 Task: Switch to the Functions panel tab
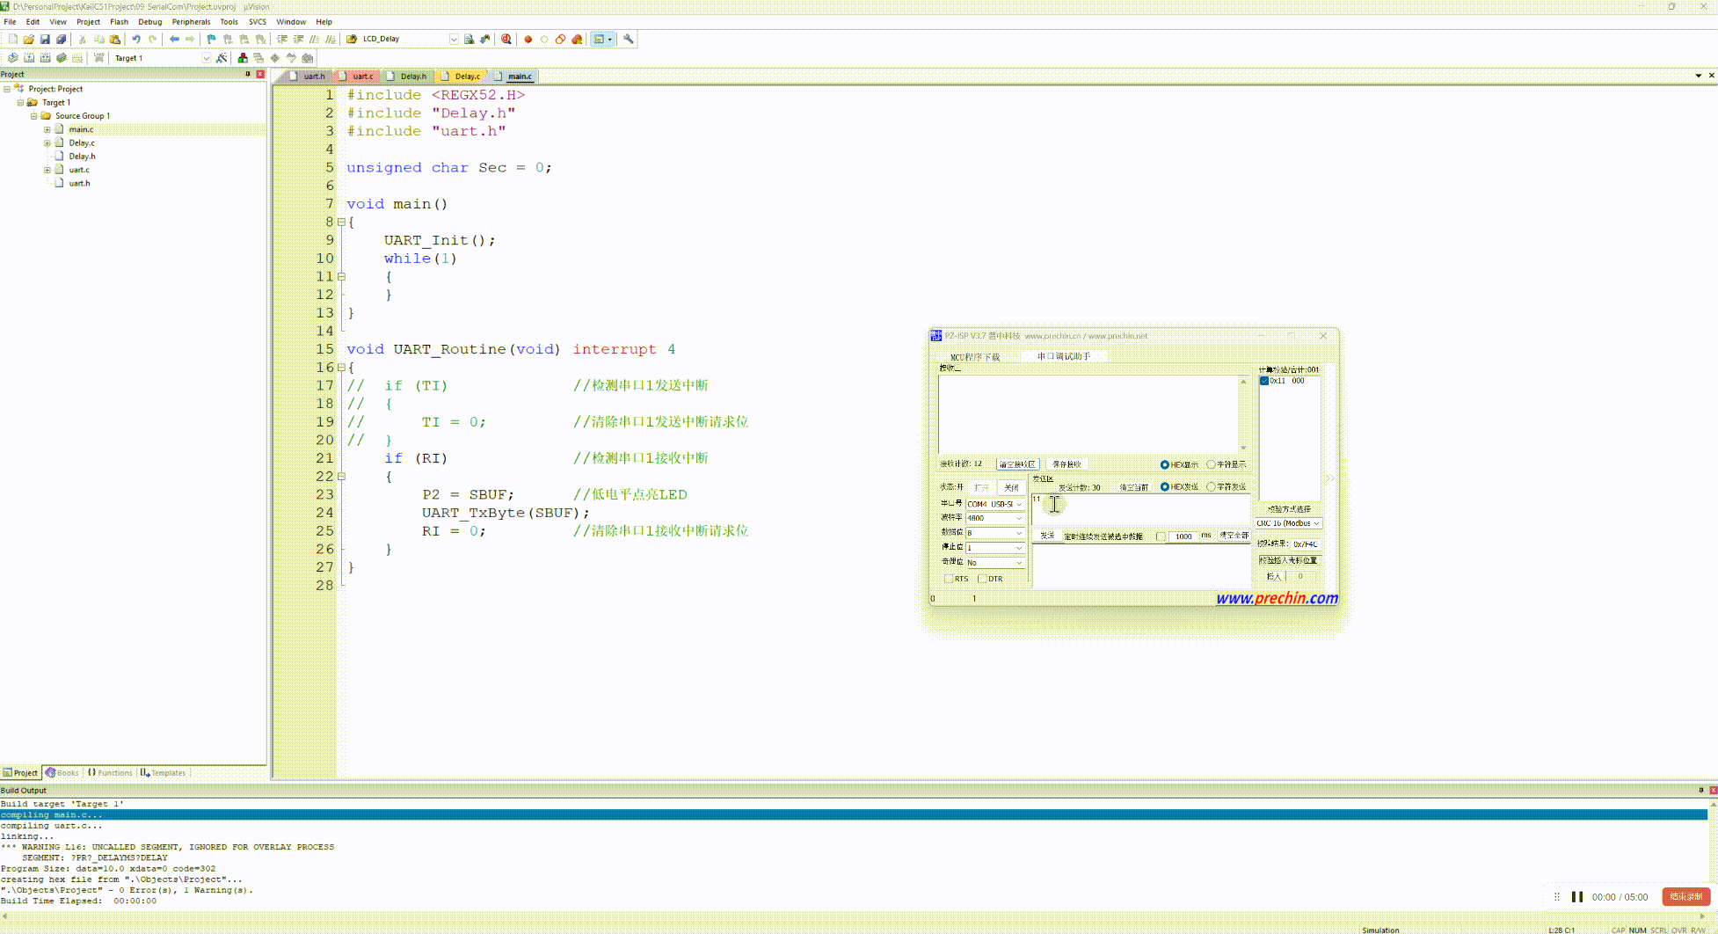point(110,773)
